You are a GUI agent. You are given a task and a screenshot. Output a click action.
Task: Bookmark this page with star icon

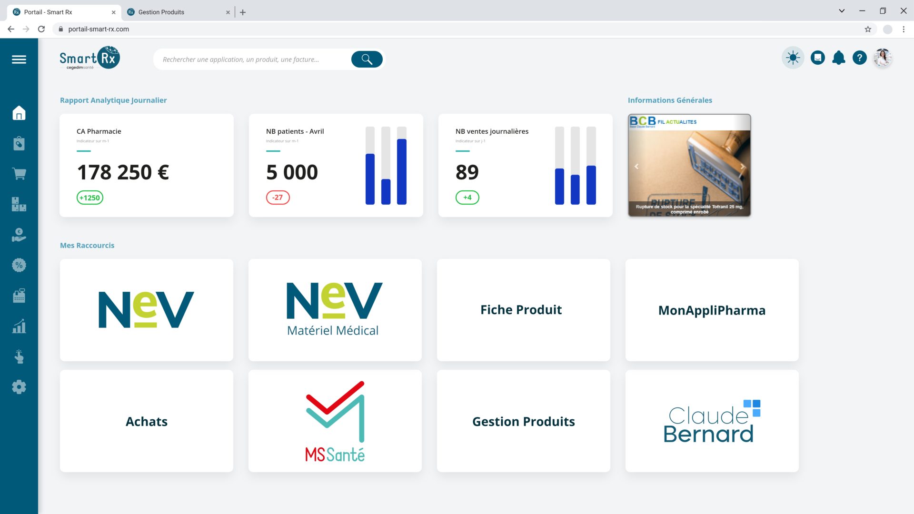point(868,29)
